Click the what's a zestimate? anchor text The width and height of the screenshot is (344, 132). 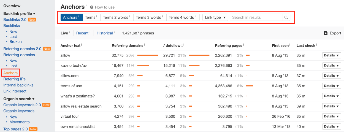click(78, 96)
